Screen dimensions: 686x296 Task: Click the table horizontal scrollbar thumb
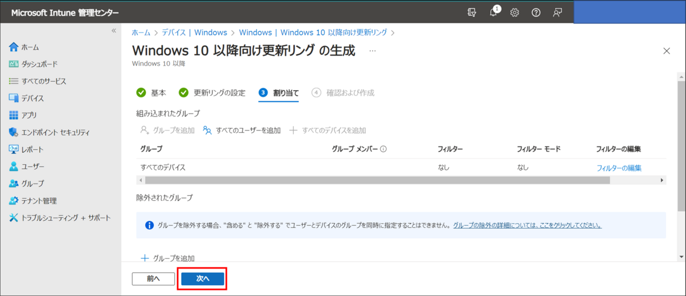click(377, 180)
